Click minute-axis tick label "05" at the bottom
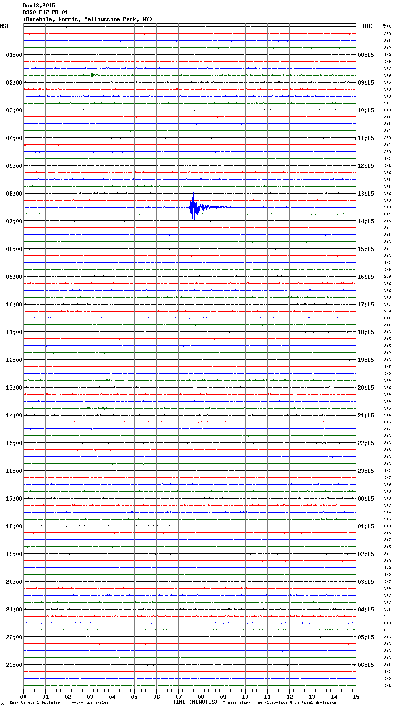Screen dimensions: 393x709 coord(134,697)
